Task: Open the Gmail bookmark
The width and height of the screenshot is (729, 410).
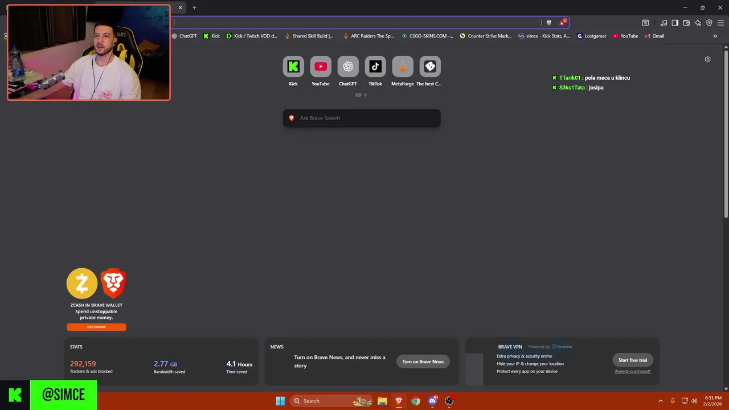Action: click(x=654, y=36)
